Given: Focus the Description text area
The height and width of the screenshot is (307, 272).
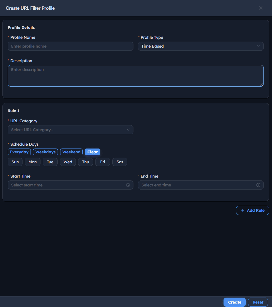Looking at the screenshot, I should click(136, 76).
